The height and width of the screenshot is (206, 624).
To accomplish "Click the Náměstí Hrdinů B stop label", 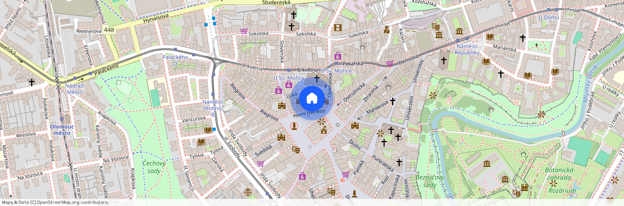I will pos(212,108).
